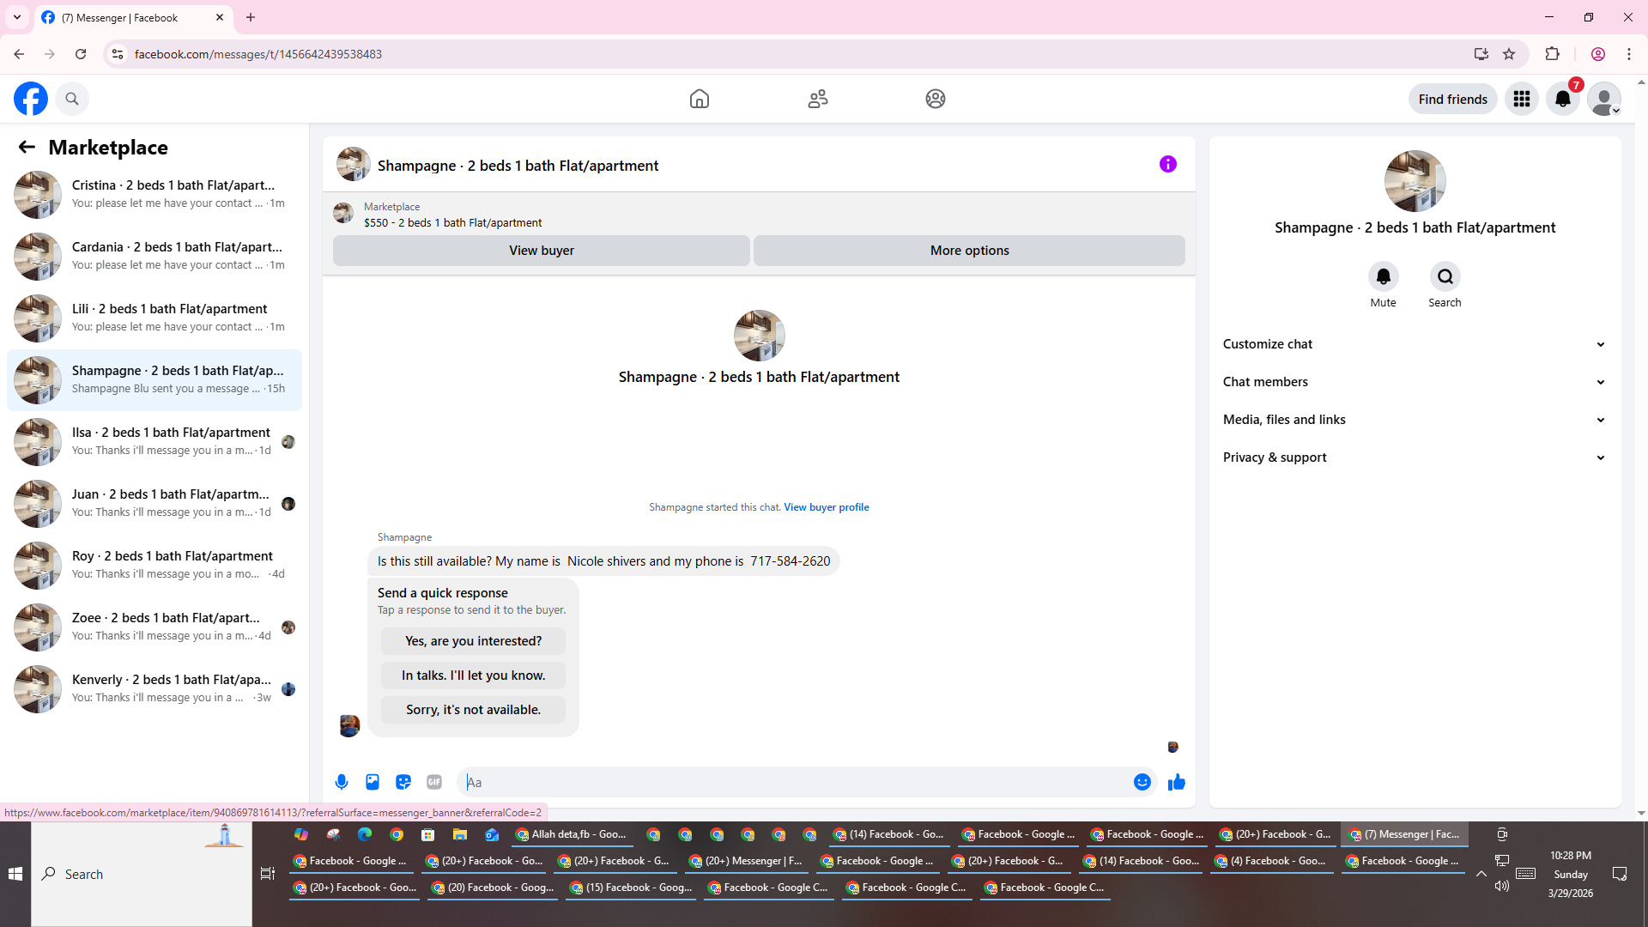
Task: Switch to '(20) Facebook' taskbar window
Action: [493, 888]
